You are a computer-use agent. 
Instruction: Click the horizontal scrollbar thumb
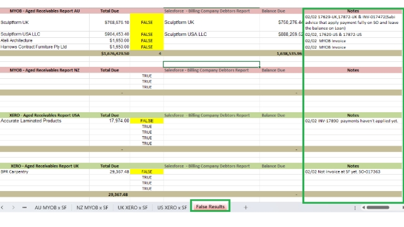pos(377,207)
